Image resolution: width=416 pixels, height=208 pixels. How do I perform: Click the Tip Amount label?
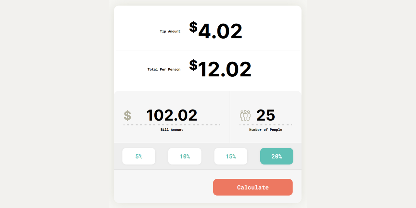coord(170,31)
